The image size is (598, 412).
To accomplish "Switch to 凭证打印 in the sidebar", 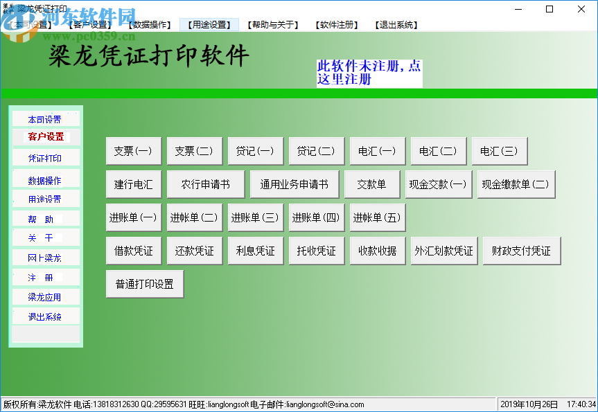I will (46, 157).
